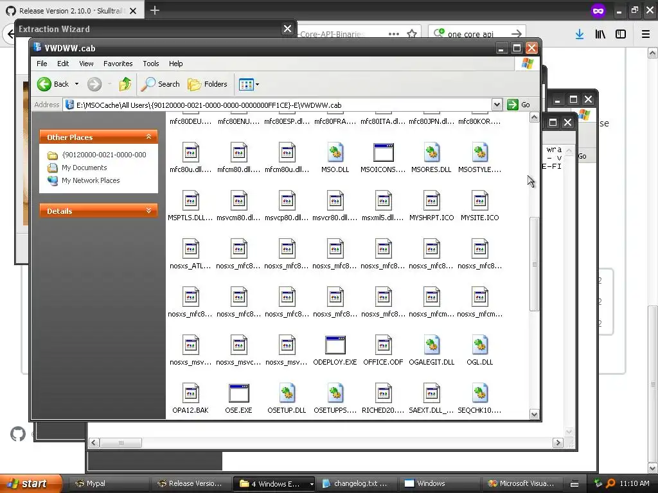Viewport: 658px width, 493px height.
Task: Click the file list scroll up arrow
Action: (534, 117)
